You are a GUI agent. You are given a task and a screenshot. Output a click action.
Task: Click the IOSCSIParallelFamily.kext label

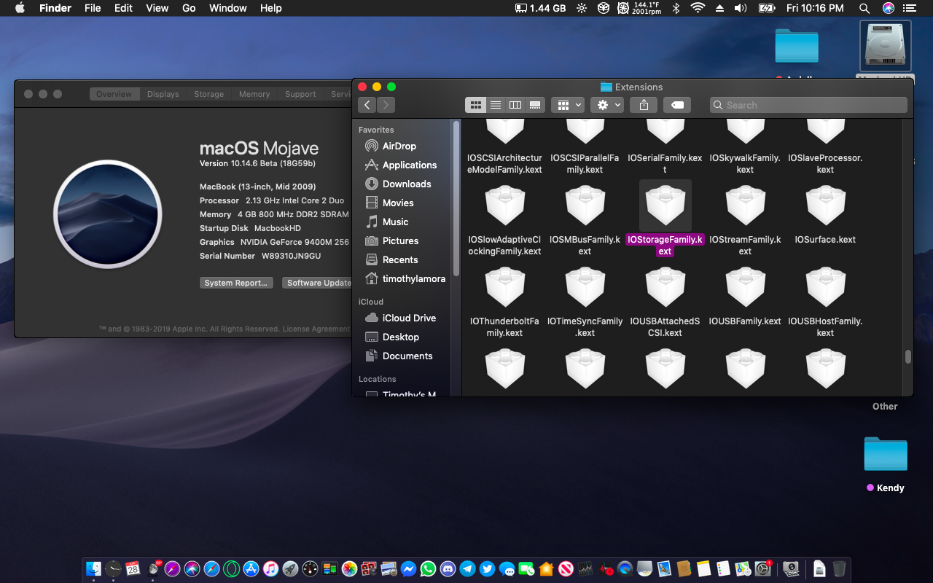pos(585,163)
